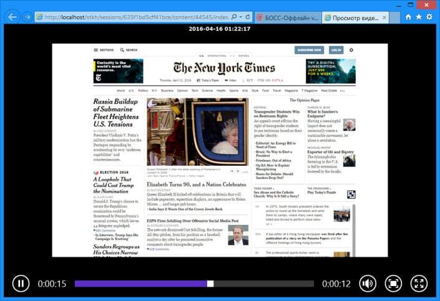Image resolution: width=440 pixels, height=301 pixels.
Task: Open Favorites star menu
Action: (x=419, y=17)
